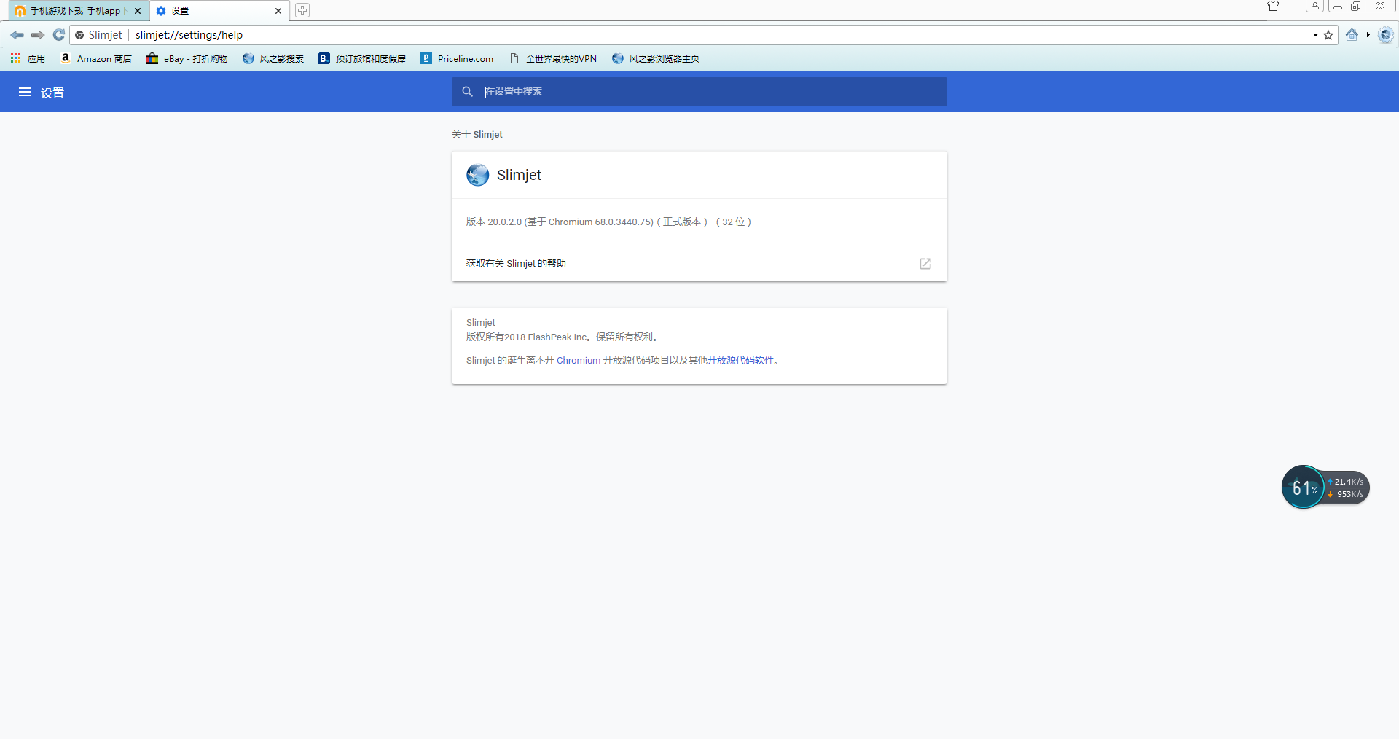The image size is (1399, 739).
Task: Minimize the browser window
Action: pos(1337,6)
